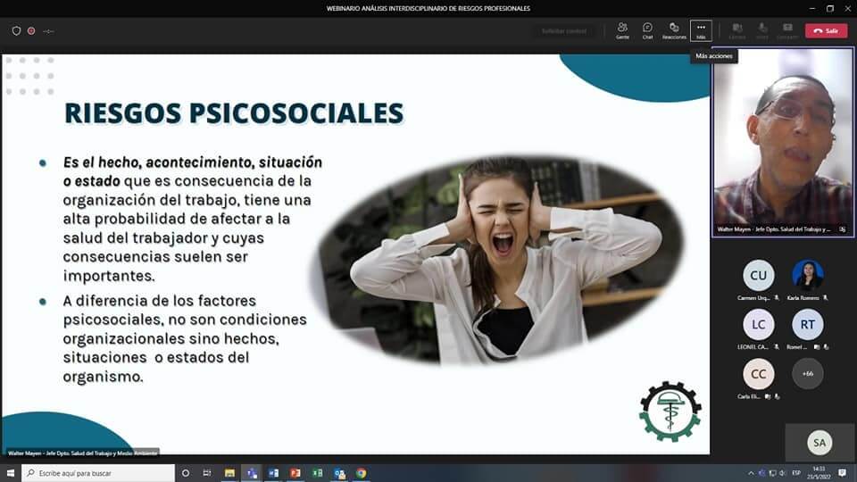
Task: Click the shared slide with the screaming woman
Action: click(356, 254)
